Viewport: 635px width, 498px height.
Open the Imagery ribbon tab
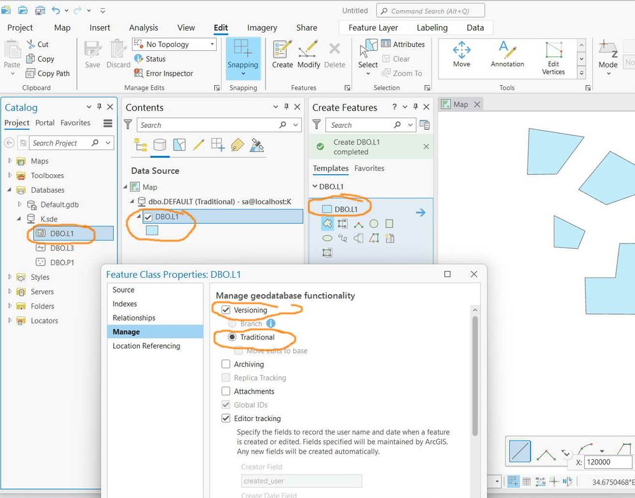tap(262, 27)
